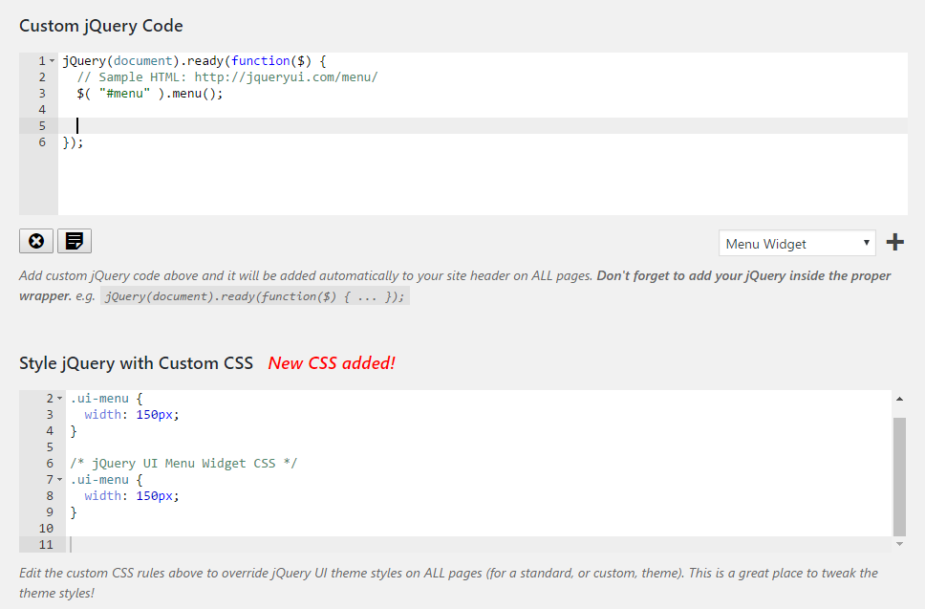Click the jqueryui.com/menu URL in the comment
Image resolution: width=925 pixels, height=609 pixels.
point(286,77)
